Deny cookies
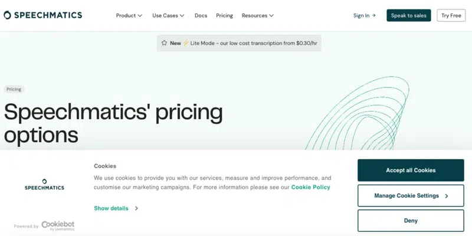The height and width of the screenshot is (236, 472). tap(411, 221)
